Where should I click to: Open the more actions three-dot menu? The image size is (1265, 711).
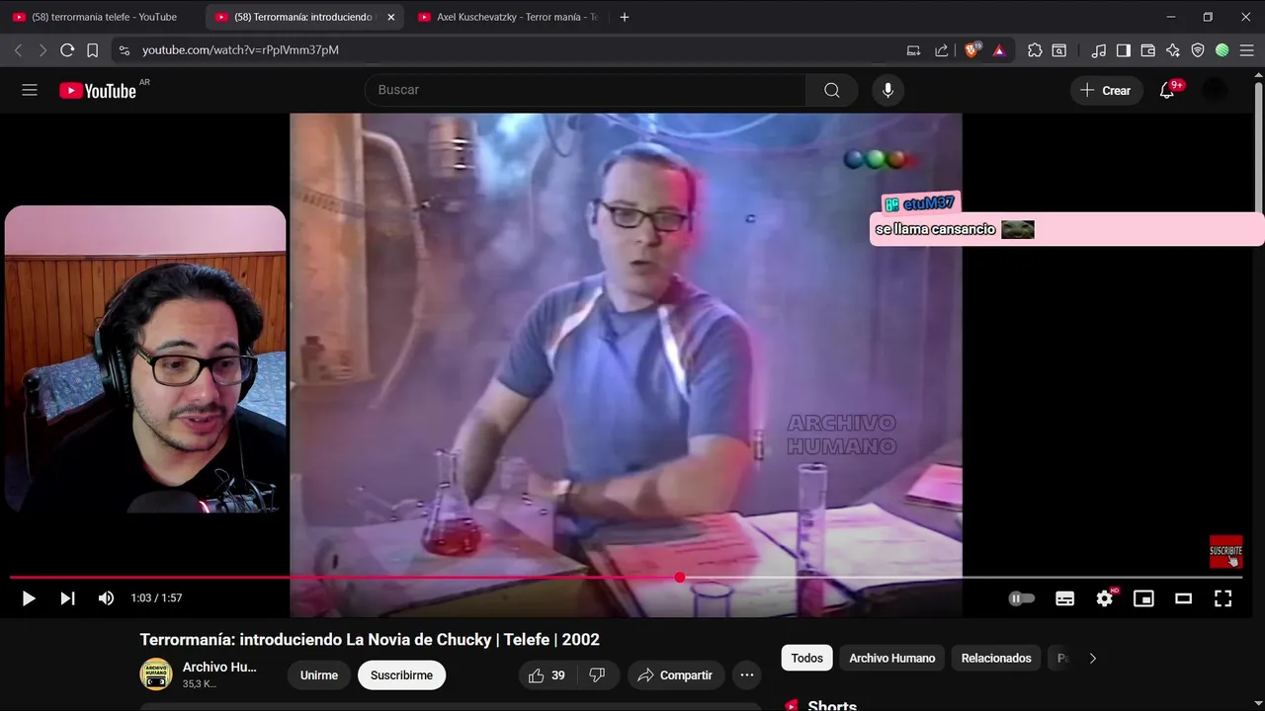pos(747,675)
